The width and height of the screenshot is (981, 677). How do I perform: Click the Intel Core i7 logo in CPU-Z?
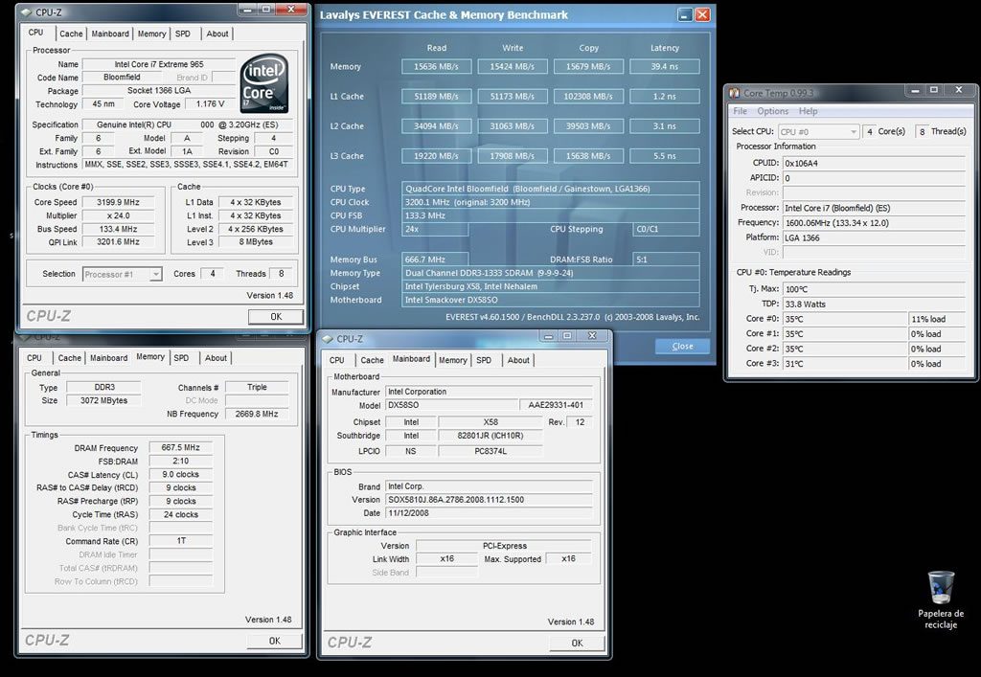pyautogui.click(x=264, y=83)
